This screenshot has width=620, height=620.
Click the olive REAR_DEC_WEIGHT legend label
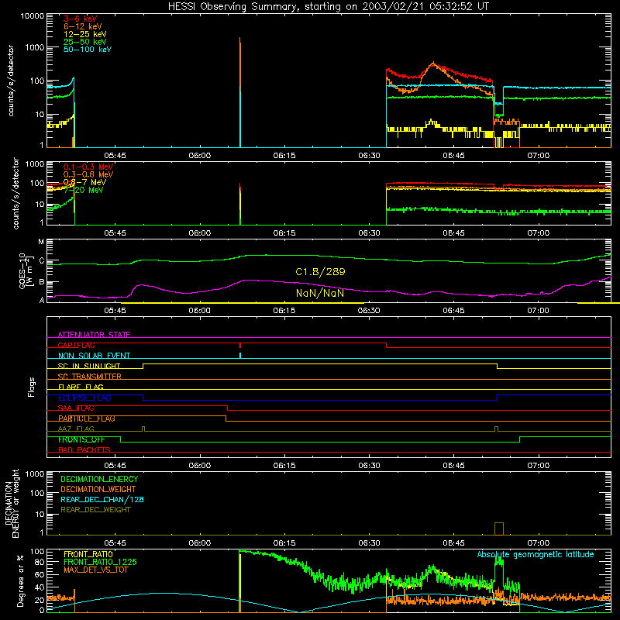click(95, 510)
